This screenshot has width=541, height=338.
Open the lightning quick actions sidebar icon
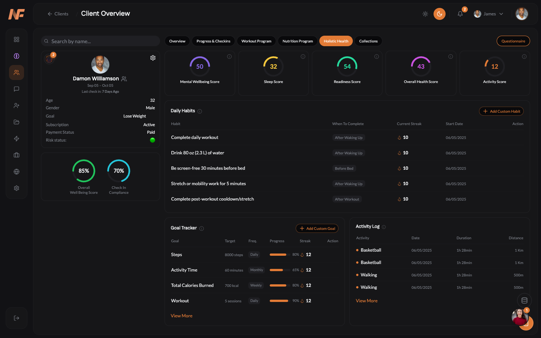coord(17,139)
